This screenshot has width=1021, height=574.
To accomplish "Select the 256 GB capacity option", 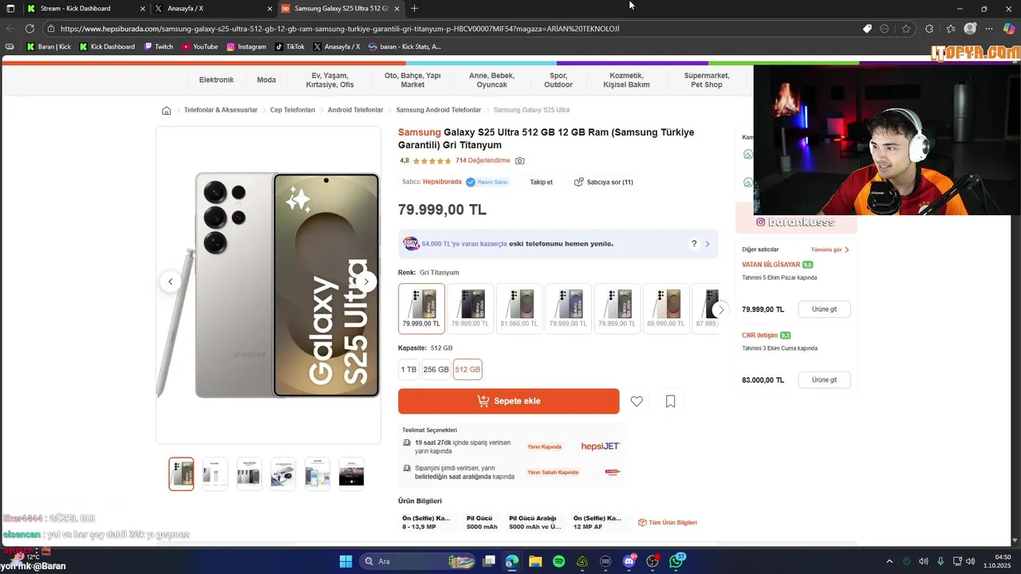I will [436, 370].
